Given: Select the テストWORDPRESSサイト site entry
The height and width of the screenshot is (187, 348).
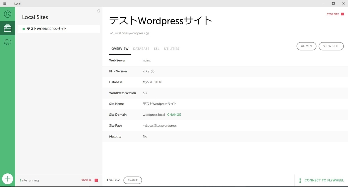Looking at the screenshot, I should [59, 29].
